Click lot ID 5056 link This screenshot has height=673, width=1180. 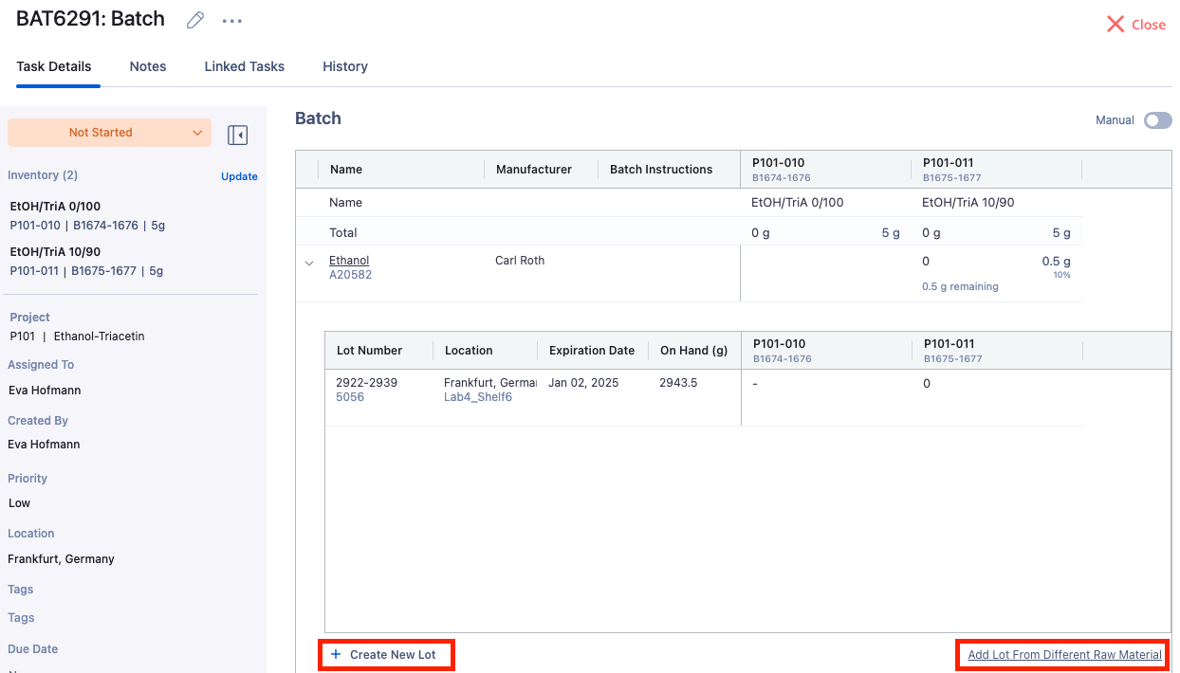[x=350, y=397]
